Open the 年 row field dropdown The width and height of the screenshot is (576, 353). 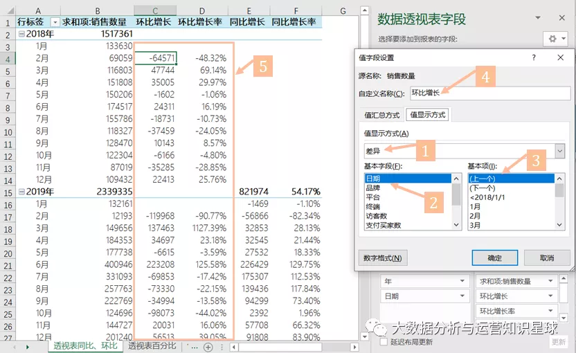pyautogui.click(x=462, y=281)
